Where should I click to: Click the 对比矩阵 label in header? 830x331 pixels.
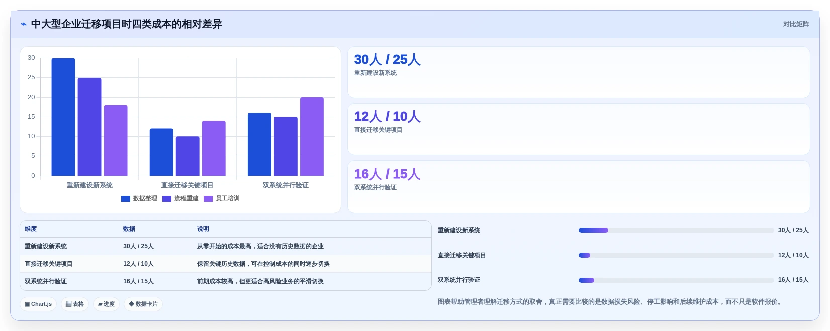[796, 24]
